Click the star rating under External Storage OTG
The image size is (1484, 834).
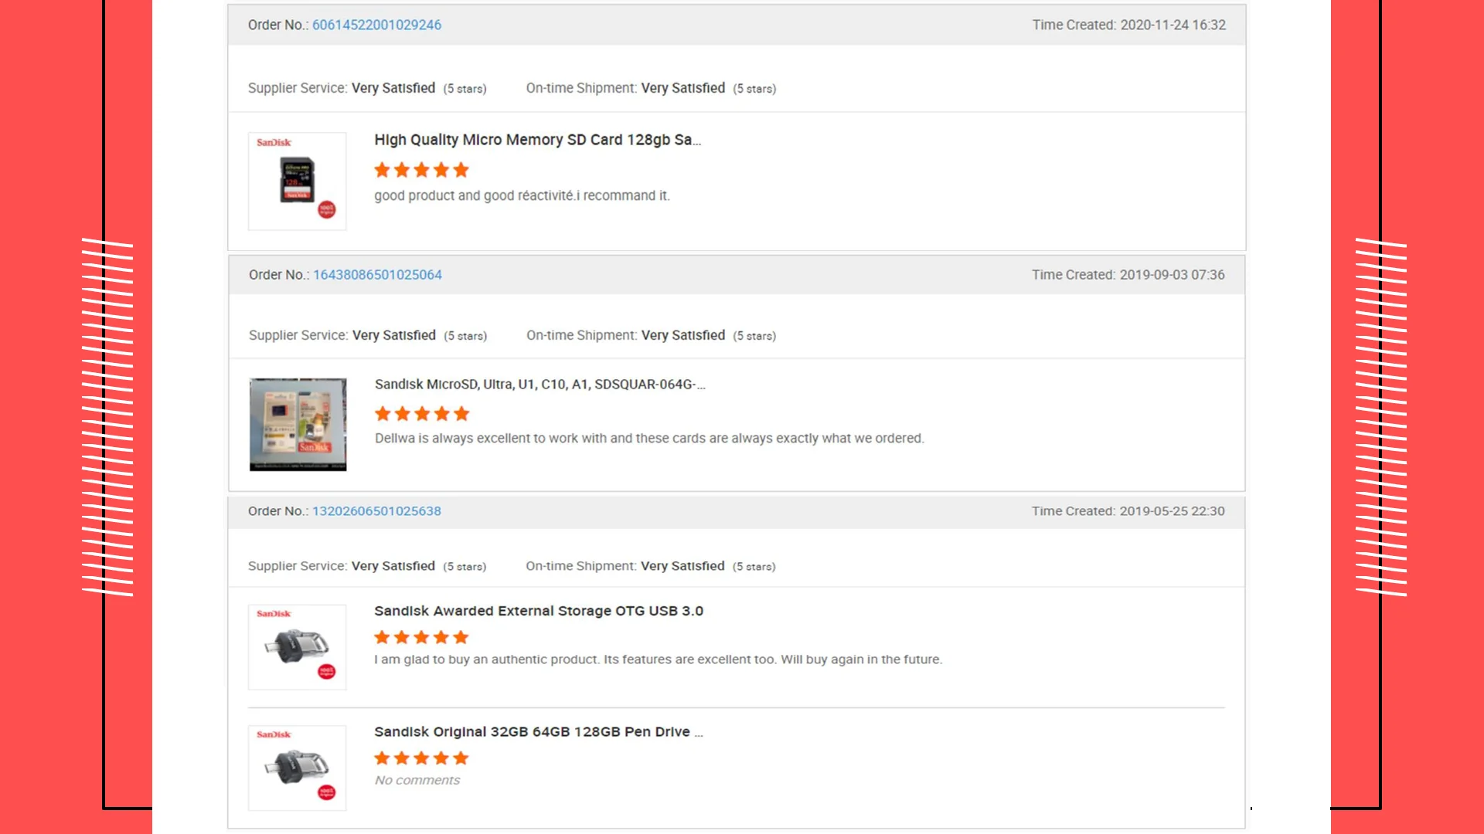coord(421,637)
